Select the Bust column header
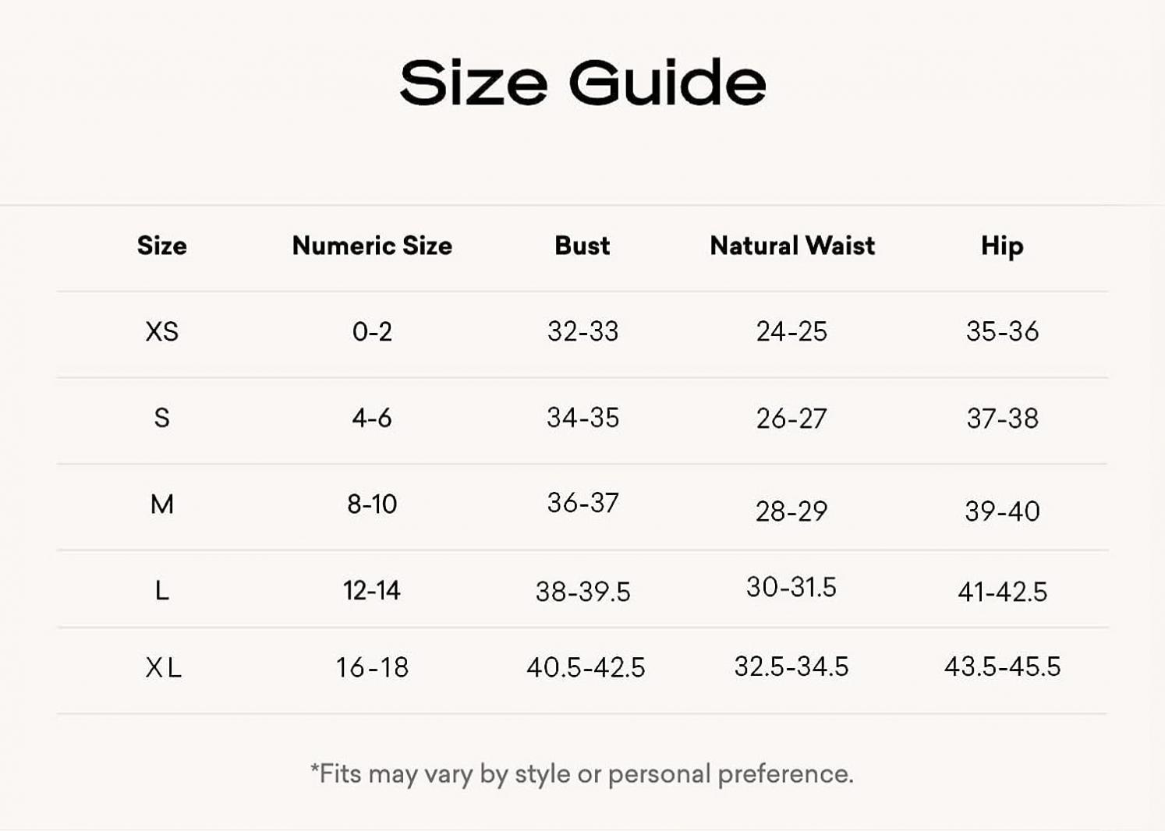This screenshot has width=1165, height=831. (x=582, y=246)
